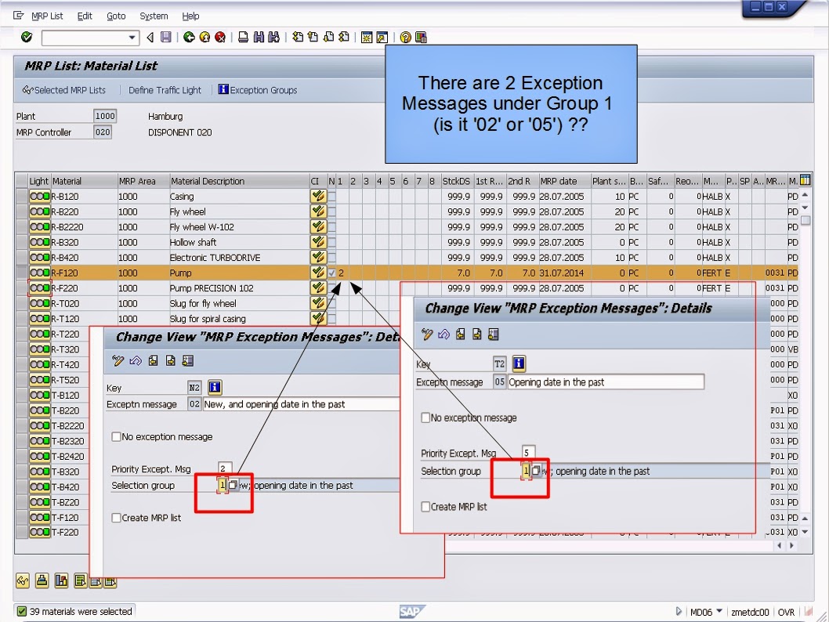Click the Material column header
The height and width of the screenshot is (622, 829).
[x=84, y=181]
